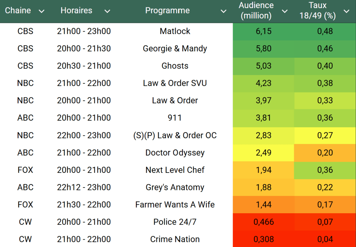The width and height of the screenshot is (356, 247).
Task: Open the Chaine column filter dropdown
Action: point(42,11)
